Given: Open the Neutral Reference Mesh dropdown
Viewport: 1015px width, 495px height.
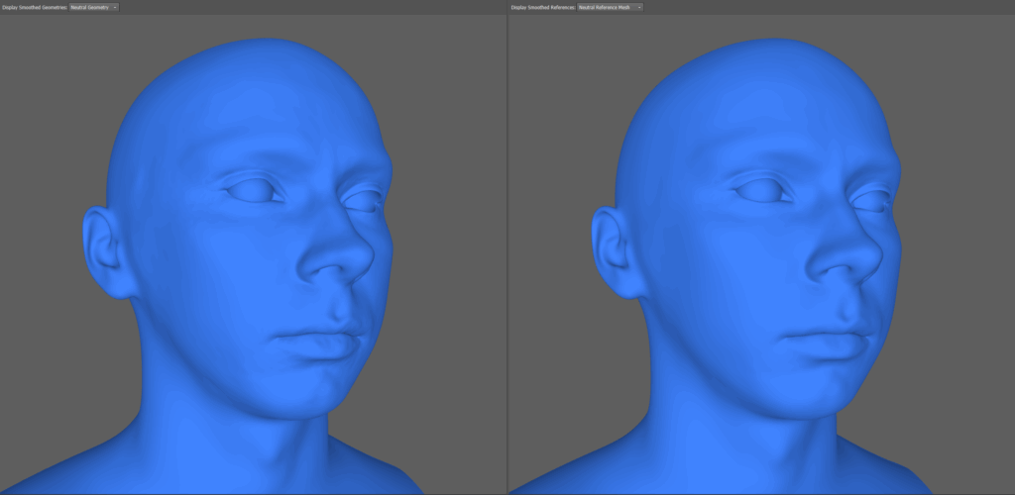Looking at the screenshot, I should point(610,7).
